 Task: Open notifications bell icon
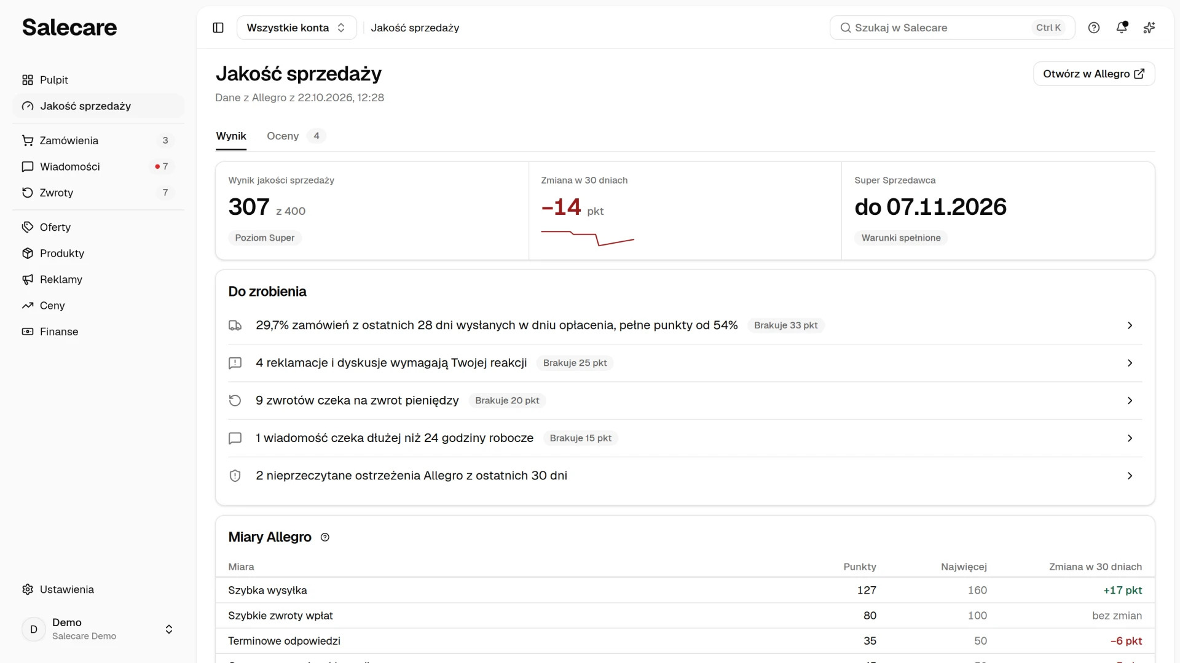pyautogui.click(x=1122, y=28)
